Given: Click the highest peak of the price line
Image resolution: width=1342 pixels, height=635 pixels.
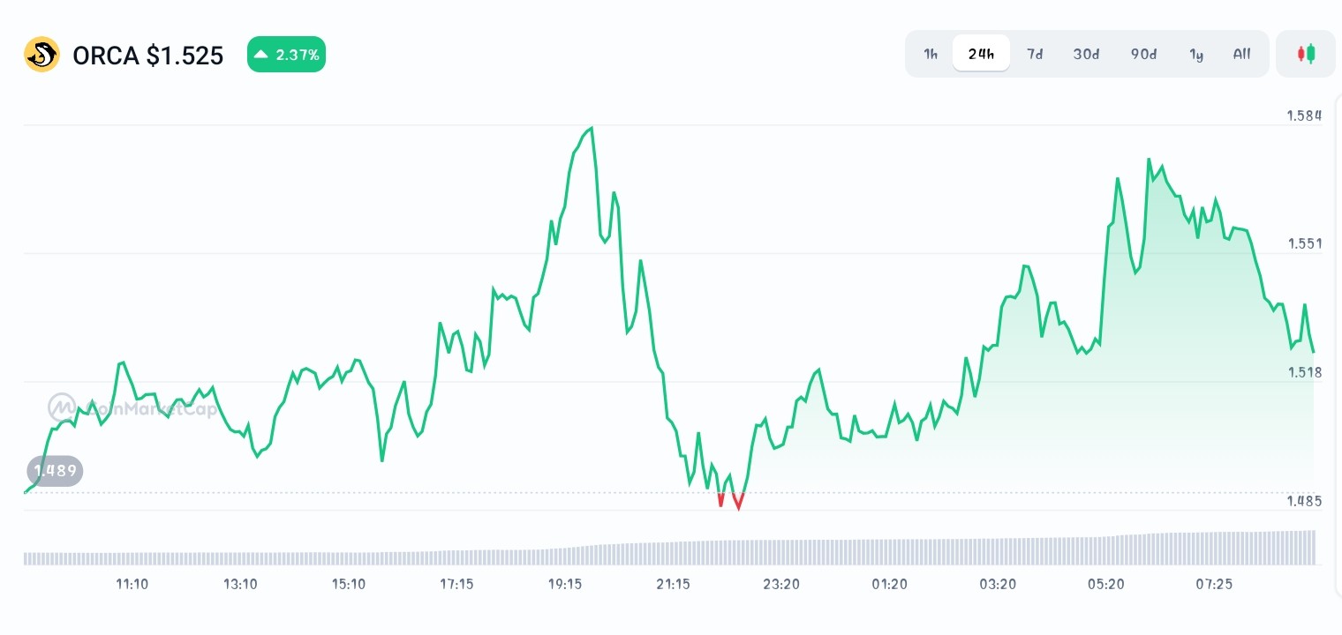Looking at the screenshot, I should [x=592, y=129].
